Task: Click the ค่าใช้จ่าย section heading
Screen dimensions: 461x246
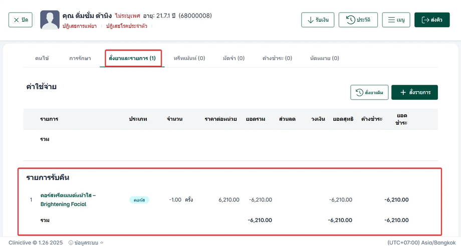Action: 41,87
